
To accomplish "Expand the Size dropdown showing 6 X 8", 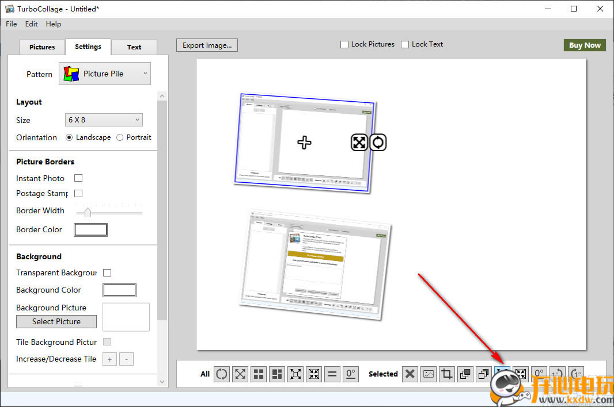I will point(104,120).
